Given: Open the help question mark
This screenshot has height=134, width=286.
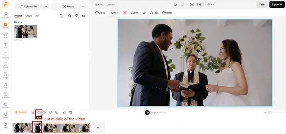Looking at the screenshot, I should [x=199, y=4].
